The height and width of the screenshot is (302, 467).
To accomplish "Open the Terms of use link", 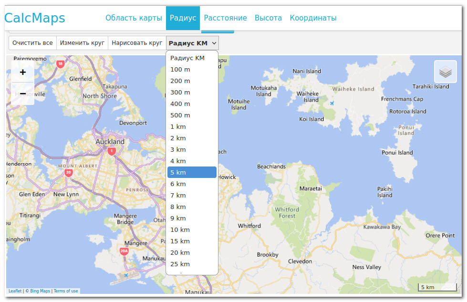I will coord(66,291).
